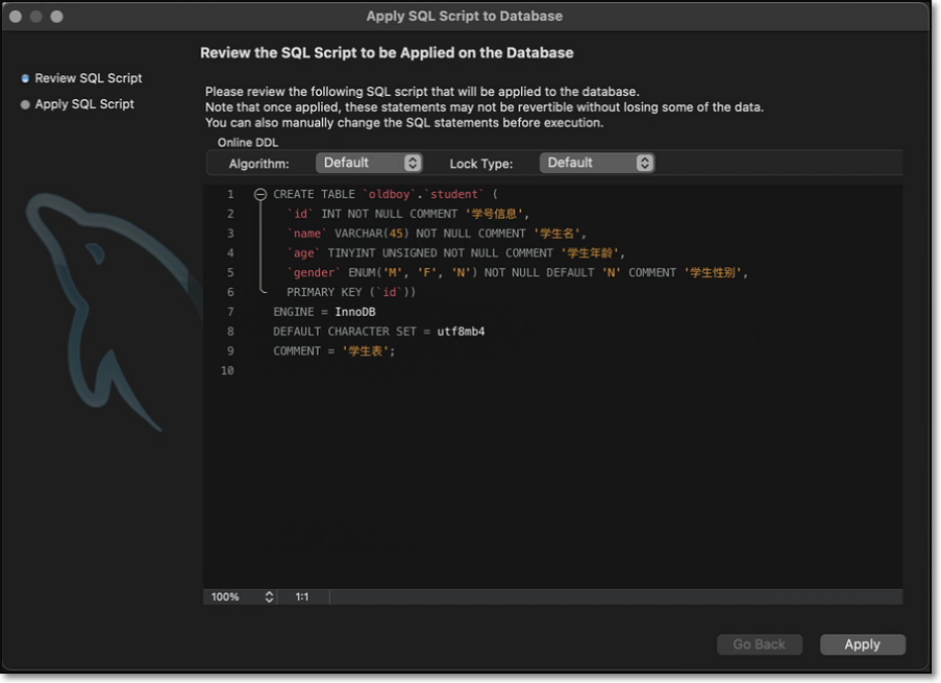This screenshot has height=683, width=941.
Task: Click the Apply button
Action: pyautogui.click(x=862, y=644)
